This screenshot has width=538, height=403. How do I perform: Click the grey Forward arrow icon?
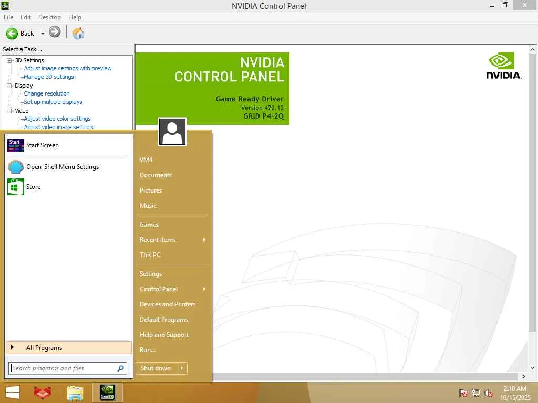click(55, 32)
